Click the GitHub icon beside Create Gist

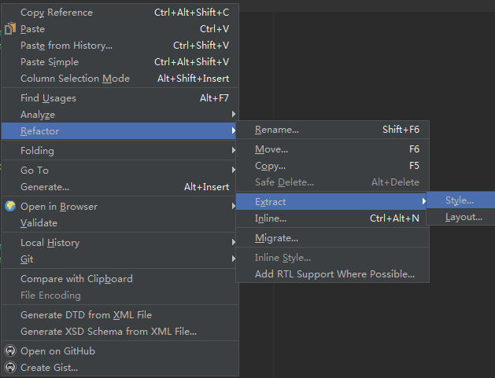[10, 367]
